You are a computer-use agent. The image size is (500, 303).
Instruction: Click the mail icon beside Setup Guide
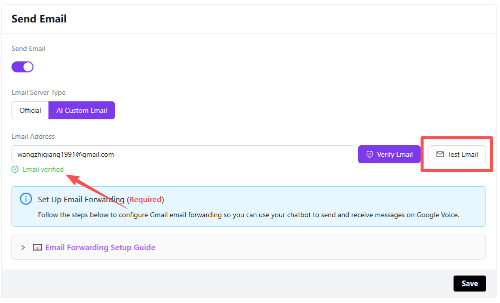click(37, 248)
